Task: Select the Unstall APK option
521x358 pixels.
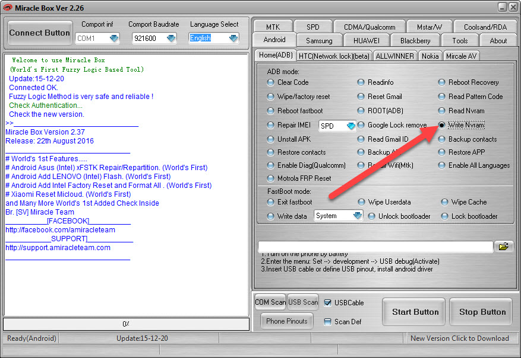Action: tap(270, 139)
